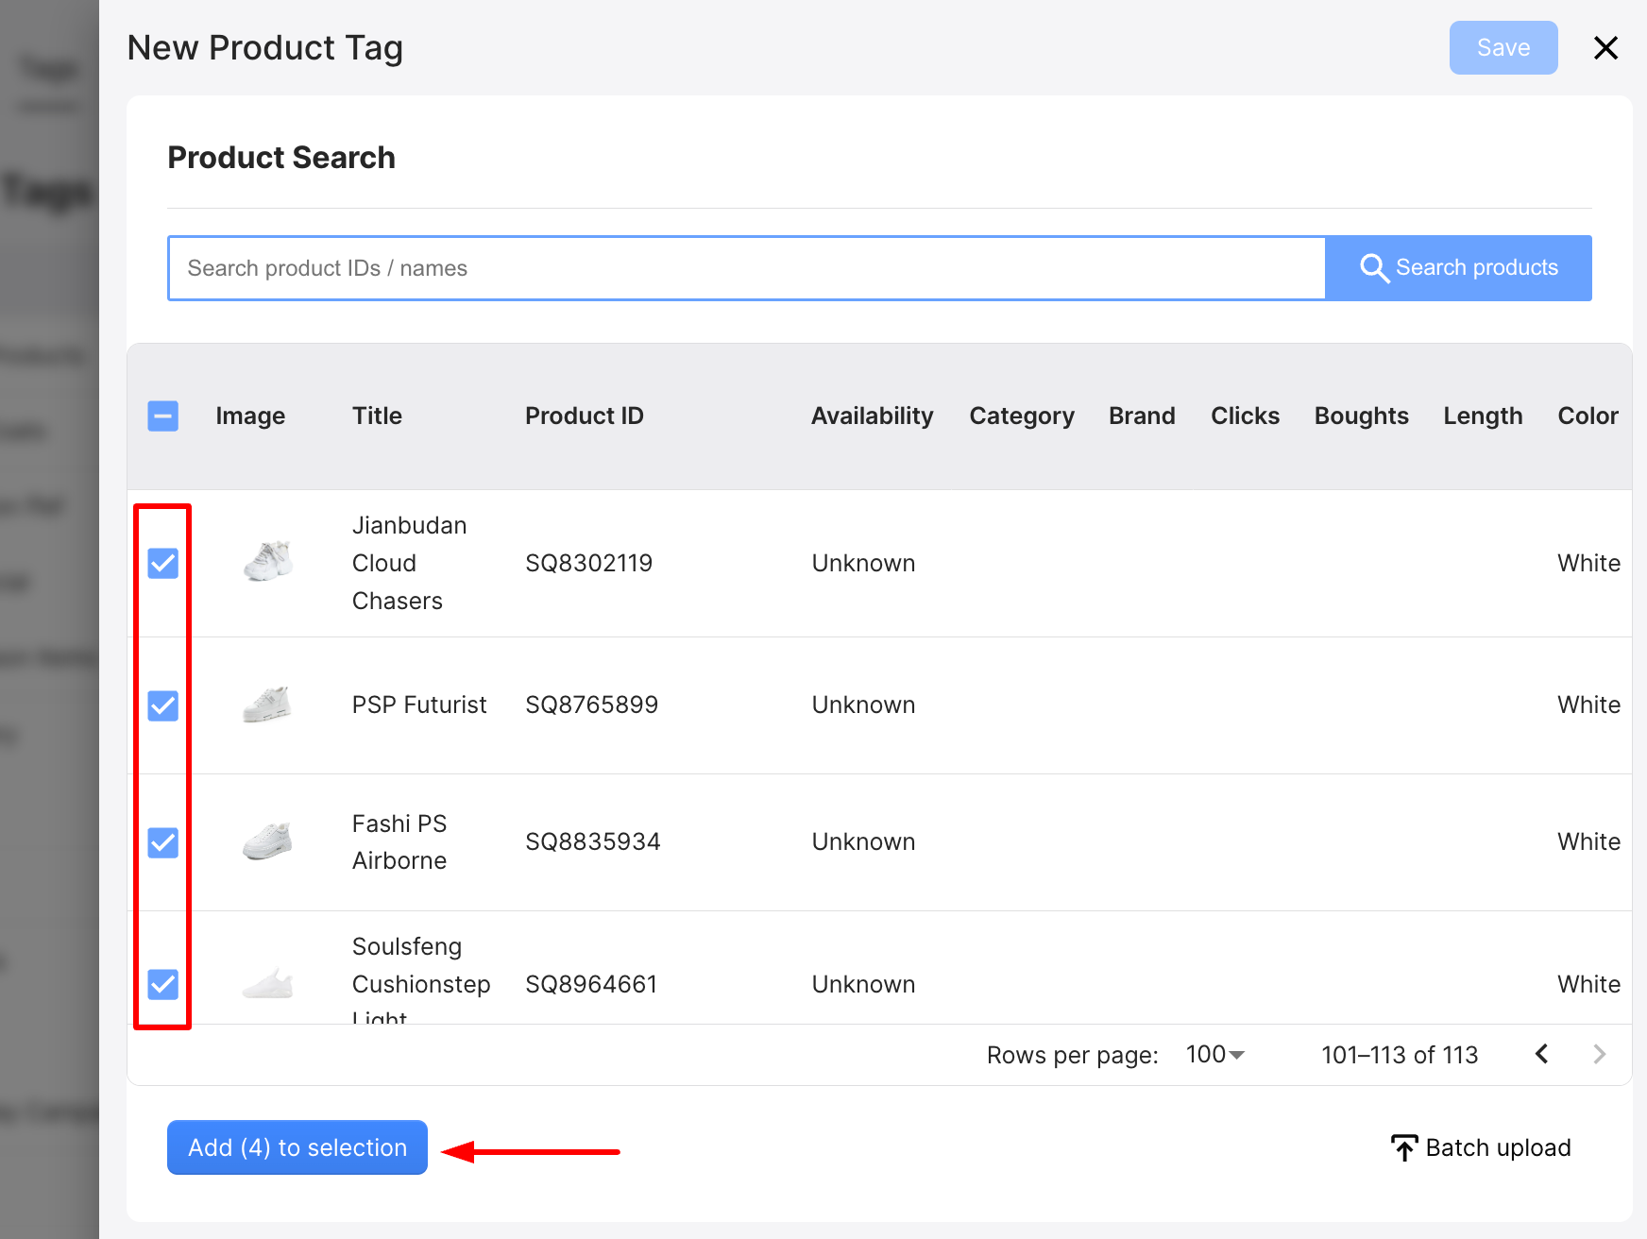Screen dimensions: 1647x1239
Task: Deselect the PSP Futurist checkbox
Action: pos(163,705)
